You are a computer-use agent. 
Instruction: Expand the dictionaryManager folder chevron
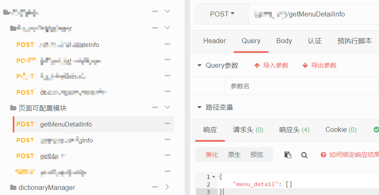[x=167, y=187]
